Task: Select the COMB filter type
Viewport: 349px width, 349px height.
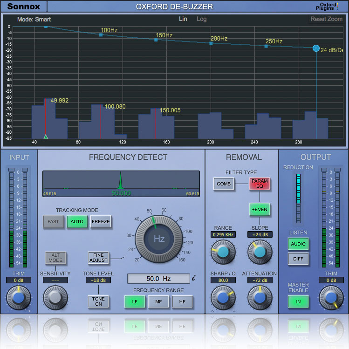Action: (x=224, y=184)
